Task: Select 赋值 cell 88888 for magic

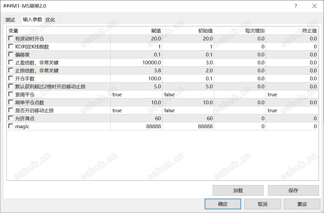Action: (x=136, y=126)
